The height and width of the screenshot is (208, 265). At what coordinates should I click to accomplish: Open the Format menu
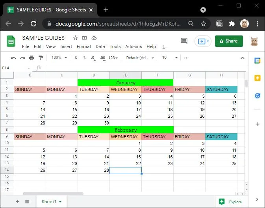tap(84, 46)
